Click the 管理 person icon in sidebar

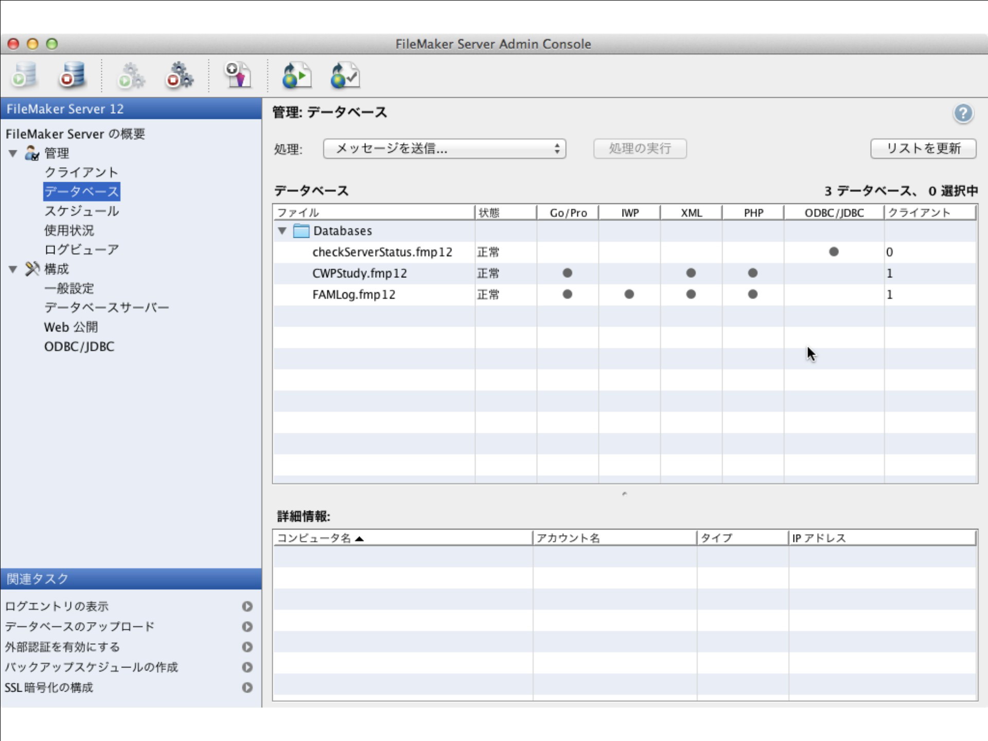[32, 153]
